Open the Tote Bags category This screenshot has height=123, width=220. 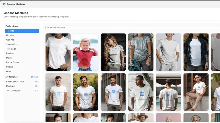click(22, 49)
